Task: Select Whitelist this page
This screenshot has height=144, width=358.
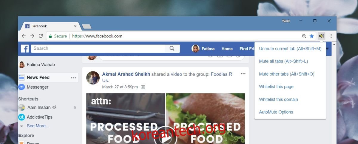Action: (276, 87)
